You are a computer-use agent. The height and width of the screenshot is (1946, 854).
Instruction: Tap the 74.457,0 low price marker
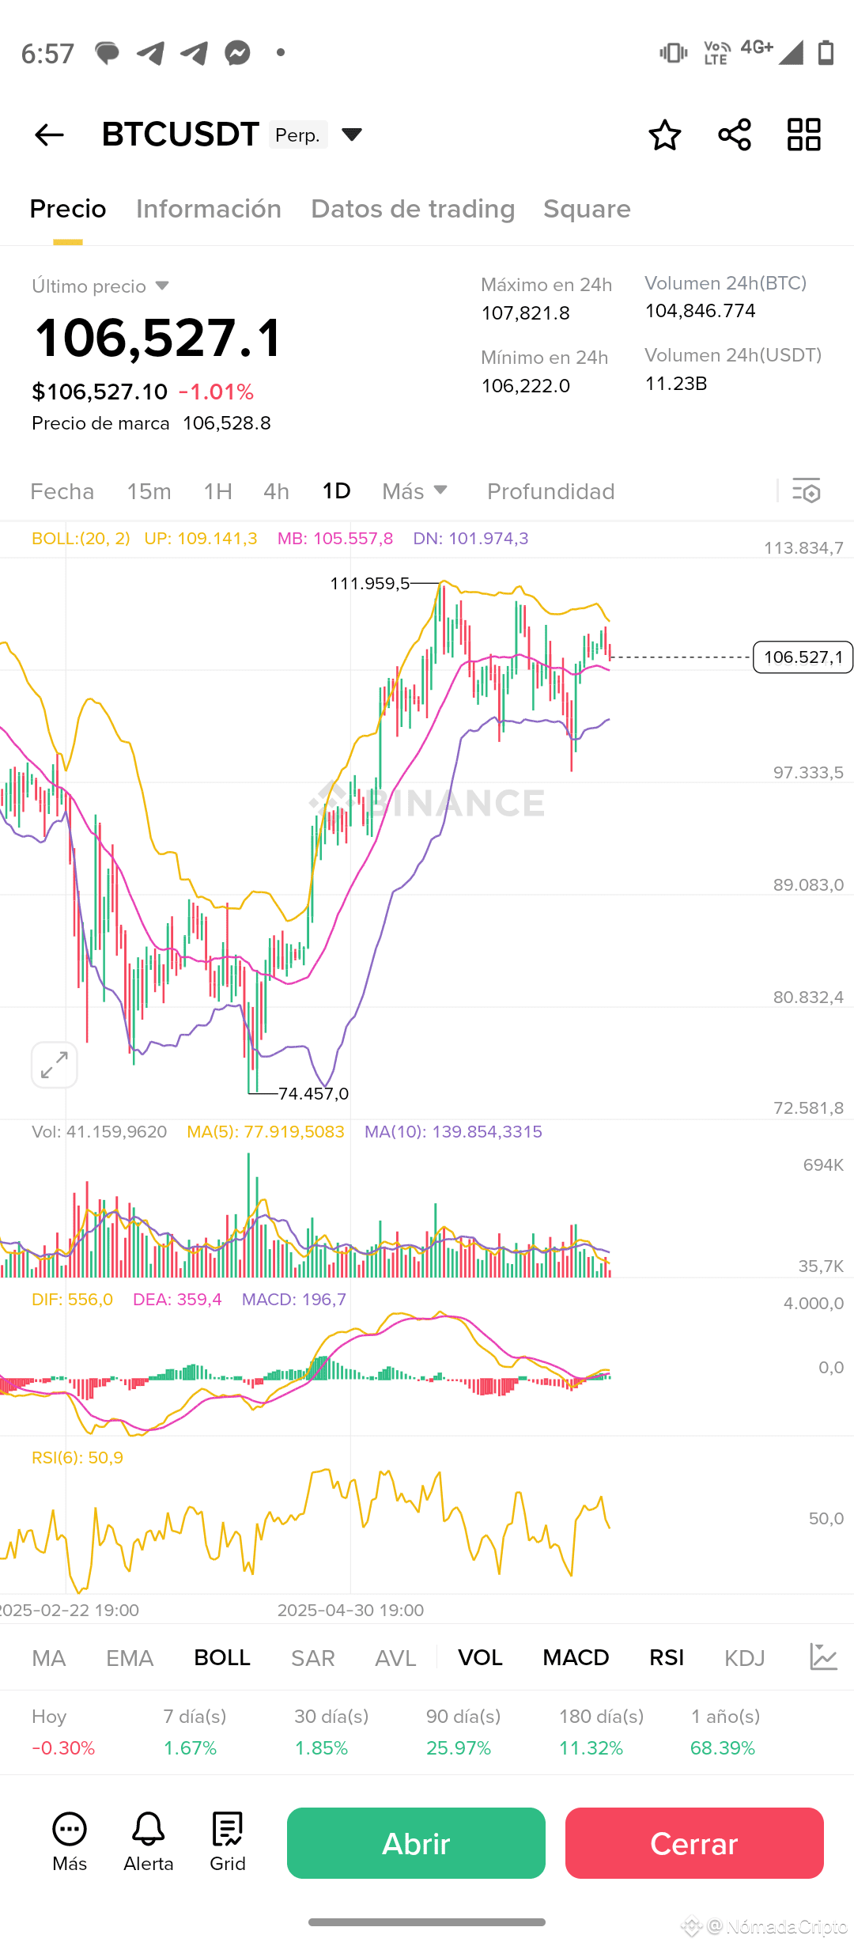313,1094
